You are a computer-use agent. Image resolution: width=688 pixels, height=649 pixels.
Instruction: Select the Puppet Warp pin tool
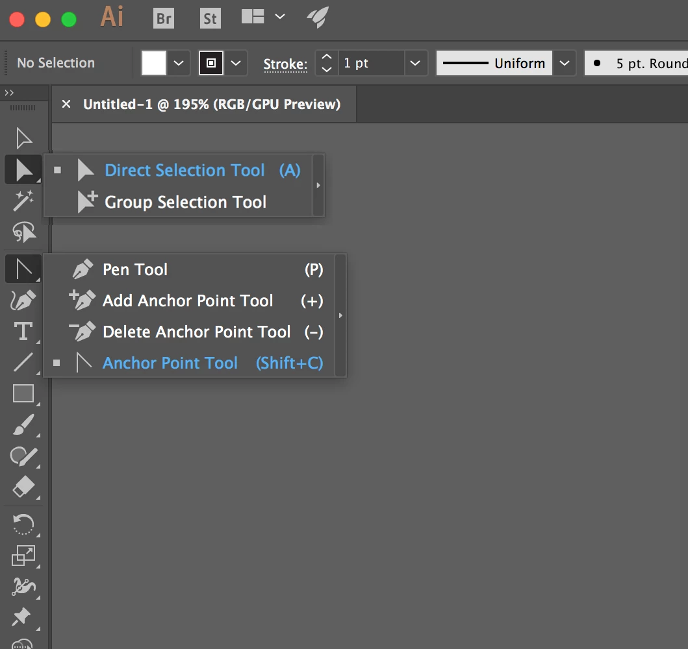coord(22,617)
